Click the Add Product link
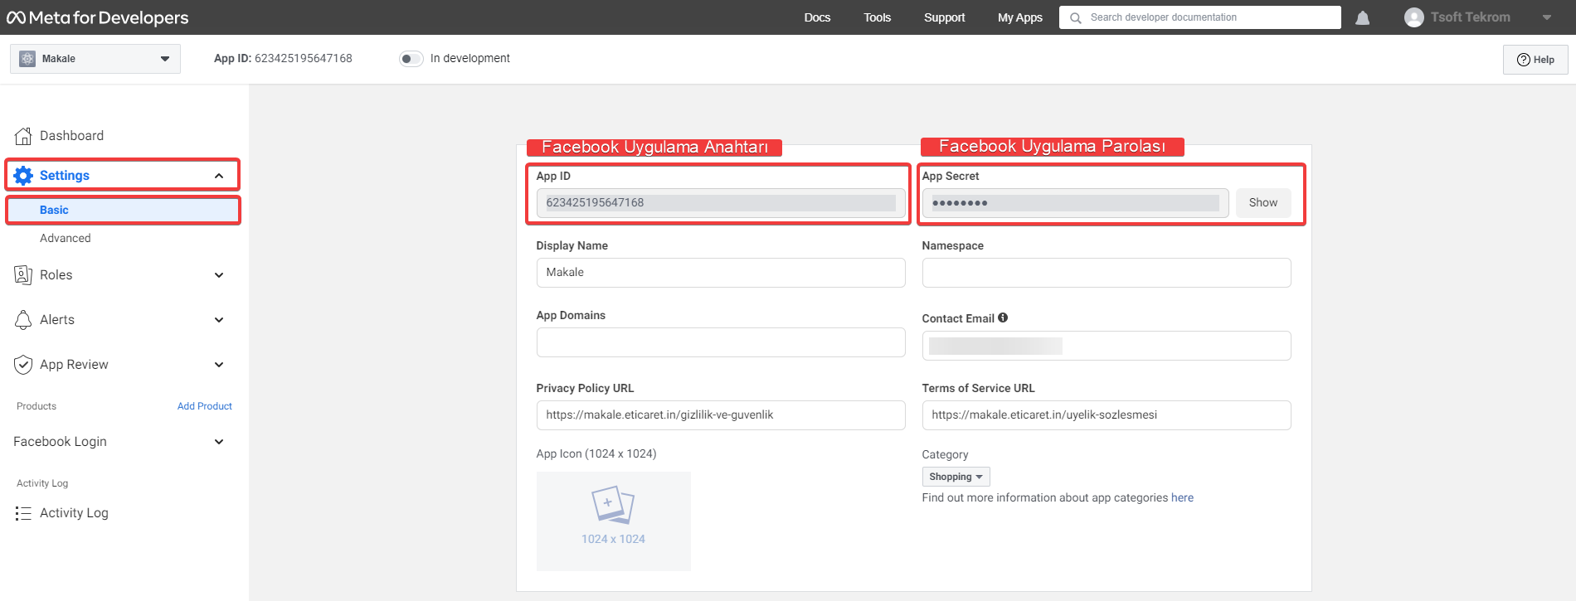The height and width of the screenshot is (601, 1576). click(x=204, y=406)
